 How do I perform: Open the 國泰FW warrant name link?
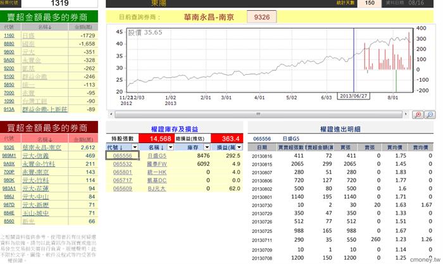pos(157,164)
